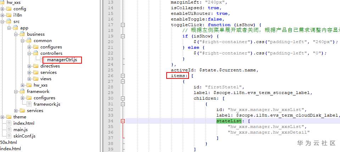The width and height of the screenshot is (340, 152).
Task: Click the highlighted stateList keyword
Action: click(229, 121)
